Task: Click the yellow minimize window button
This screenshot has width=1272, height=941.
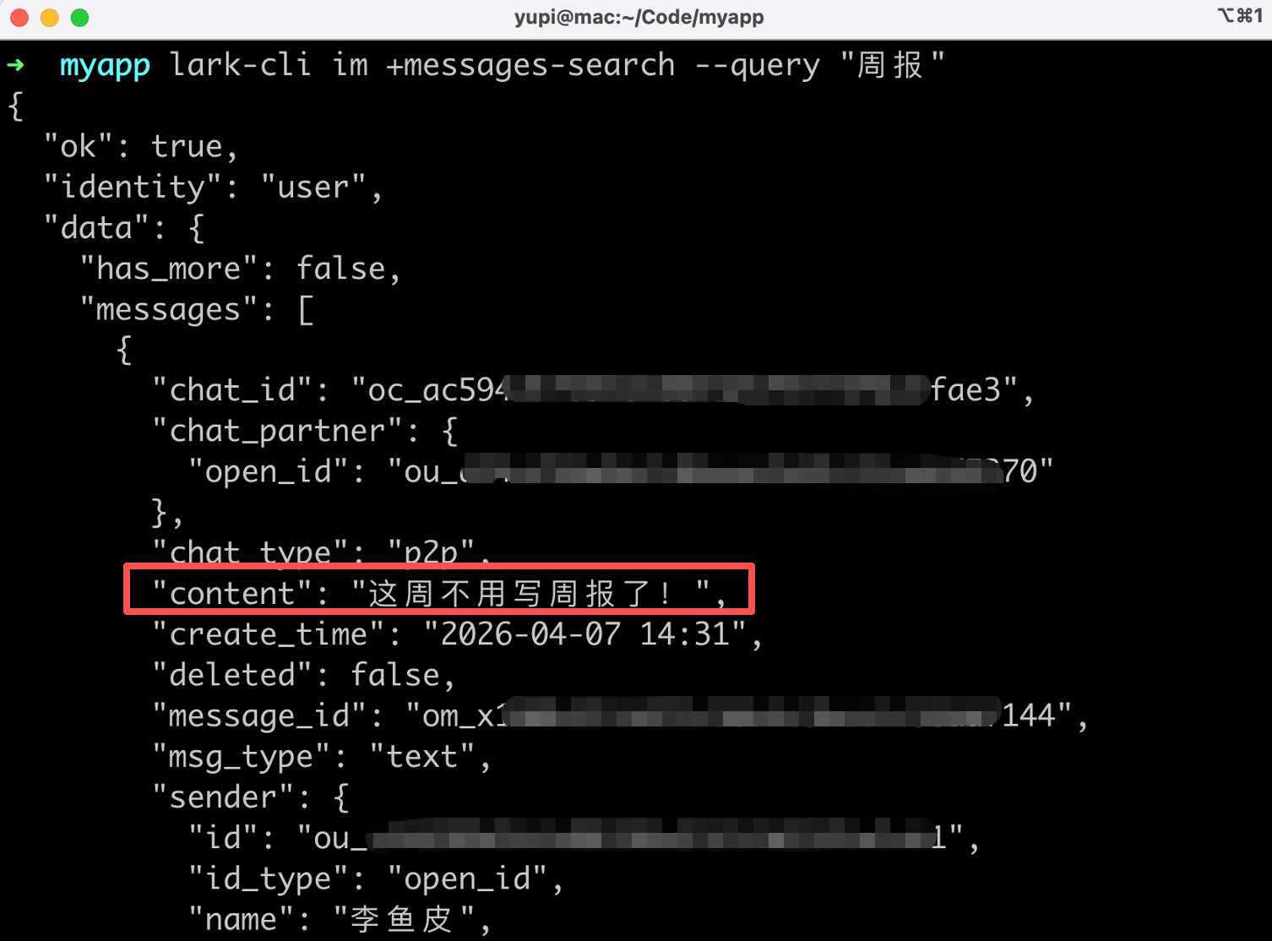Action: click(x=50, y=18)
